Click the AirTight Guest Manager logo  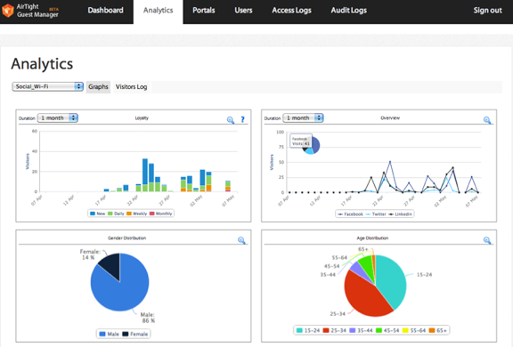click(30, 11)
